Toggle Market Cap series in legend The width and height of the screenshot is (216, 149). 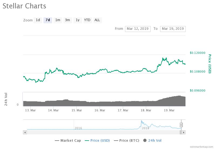click(x=68, y=141)
